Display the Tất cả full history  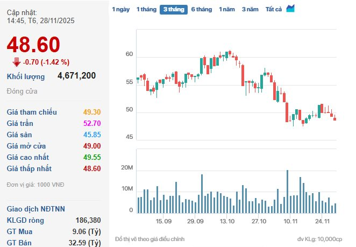(274, 9)
